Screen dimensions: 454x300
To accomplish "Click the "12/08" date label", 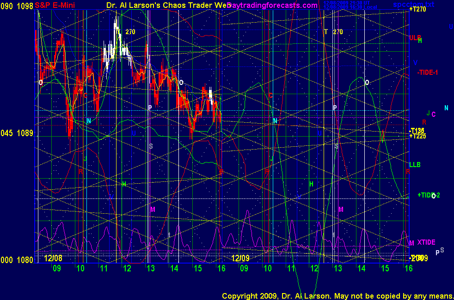I will tap(53, 258).
